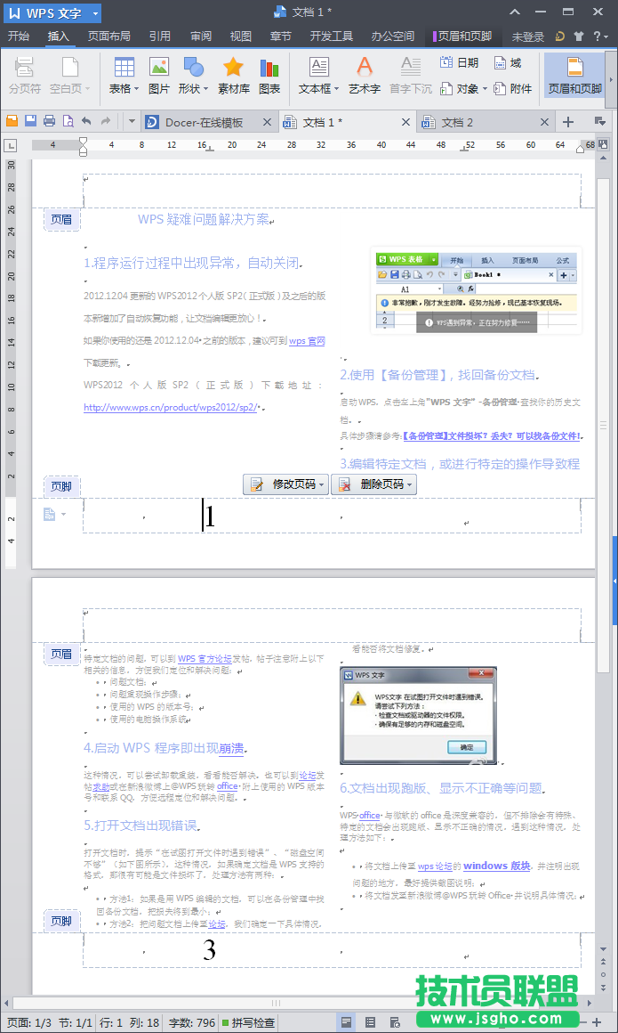The image size is (618, 1033).
Task: Add a new document tab with plus icon
Action: (x=568, y=122)
